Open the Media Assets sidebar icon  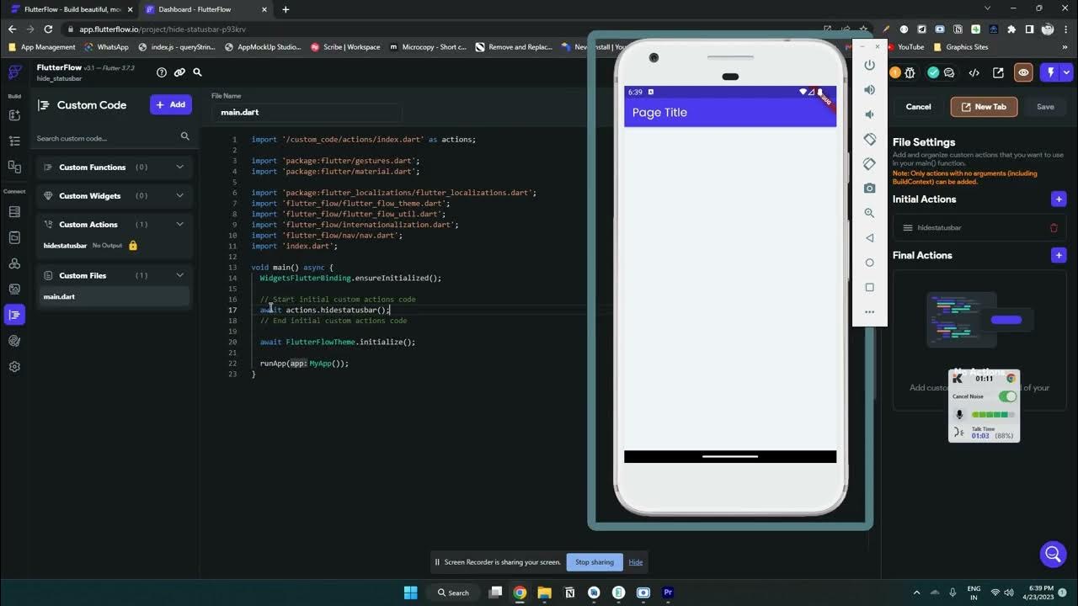pyautogui.click(x=14, y=289)
